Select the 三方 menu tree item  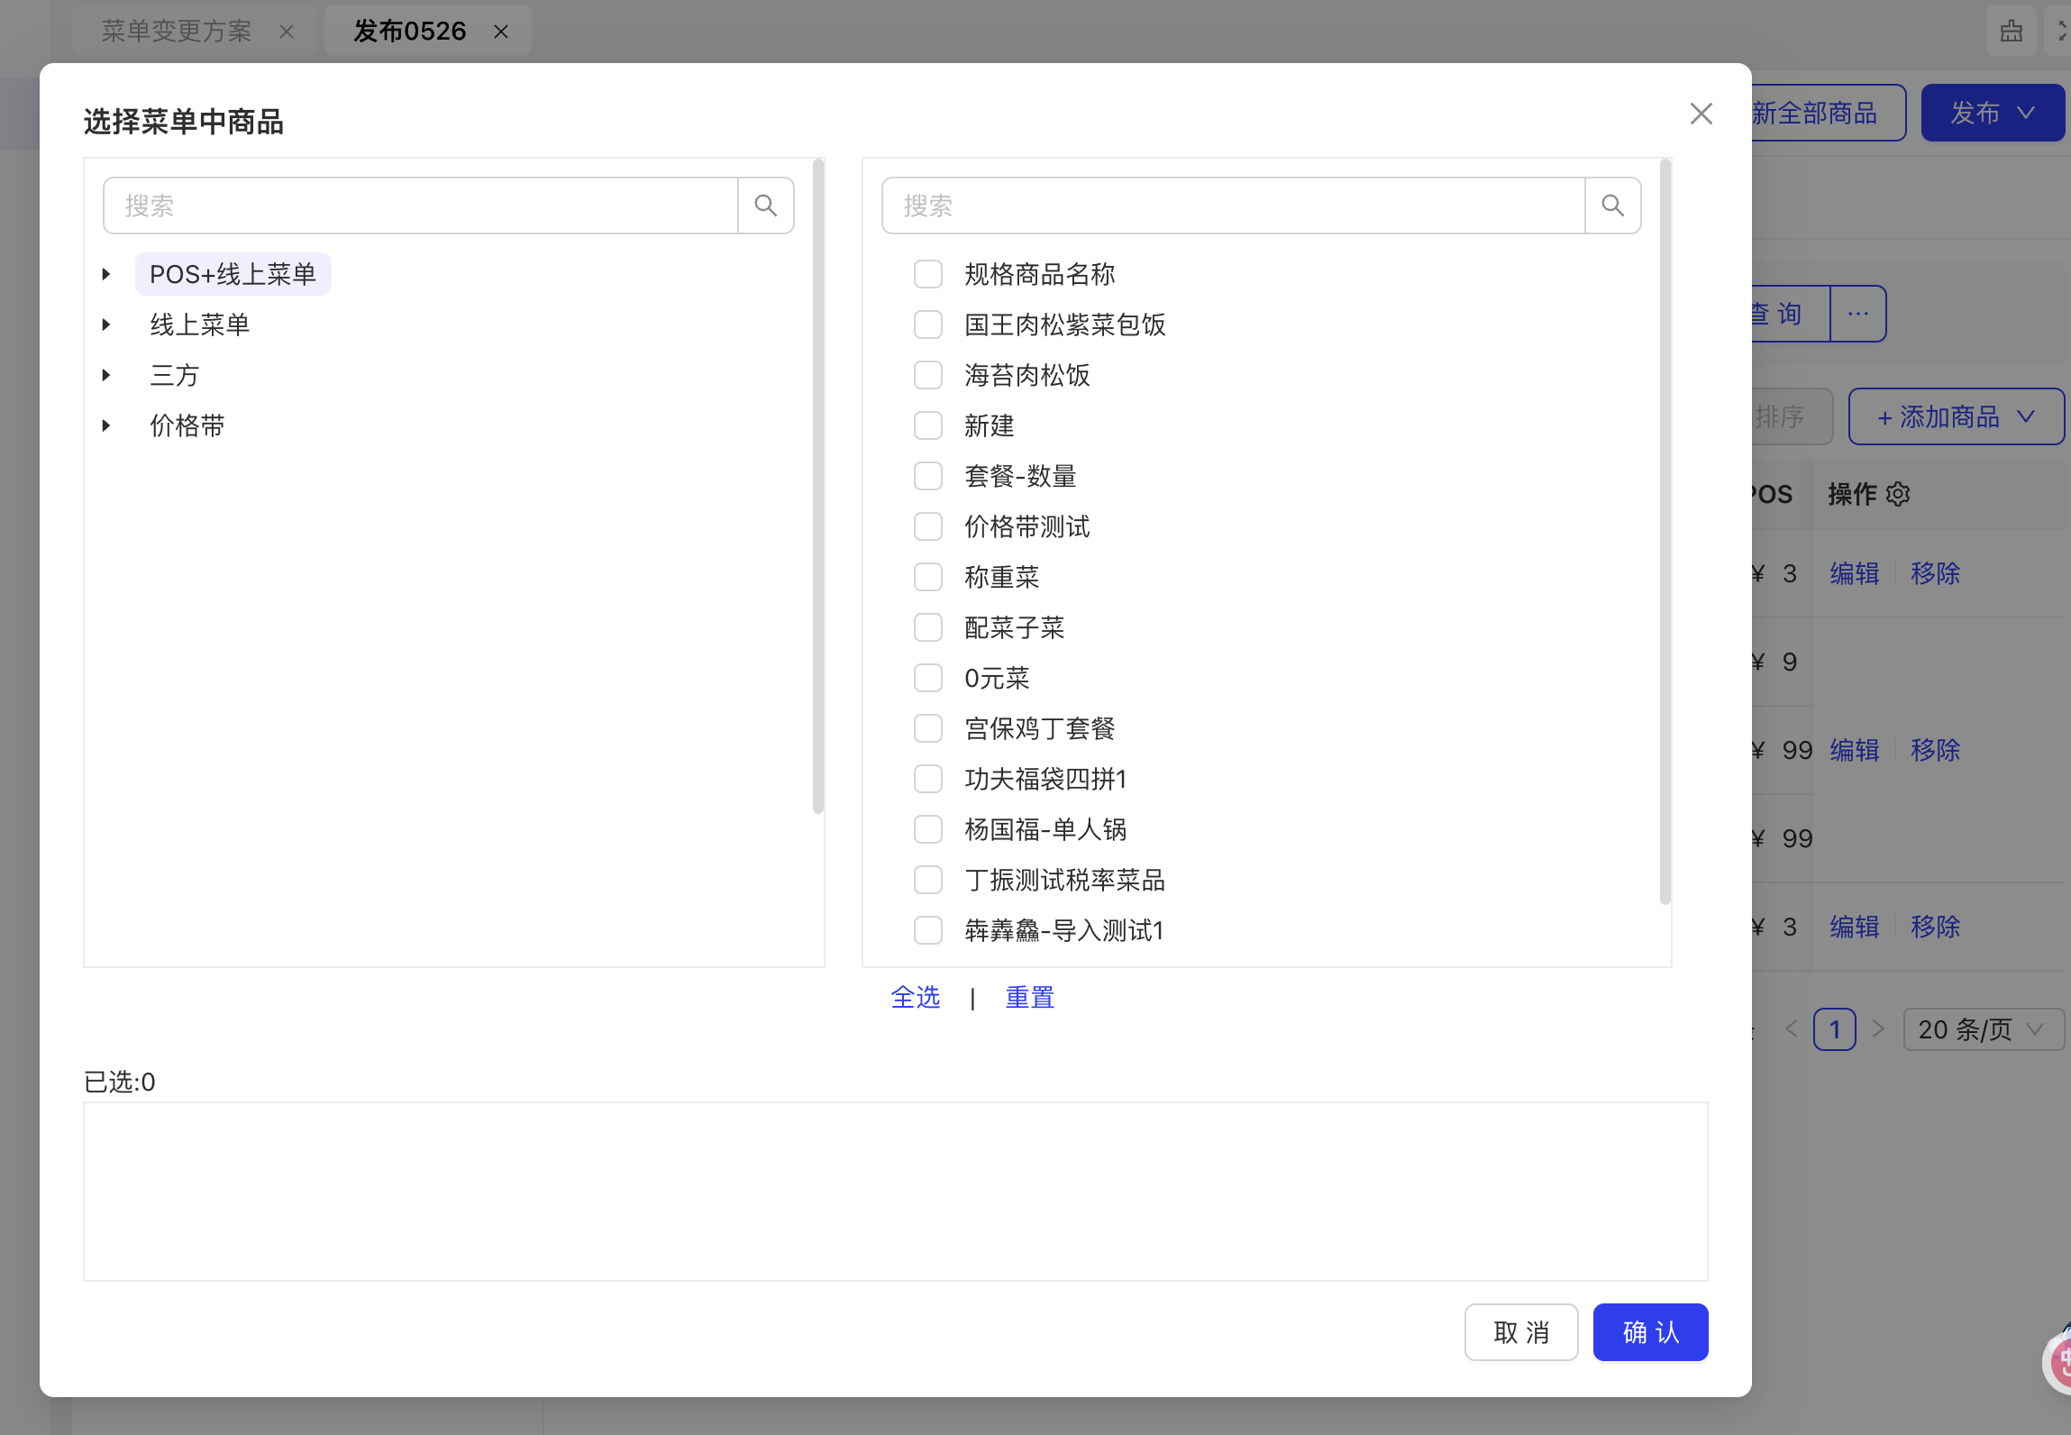tap(175, 375)
